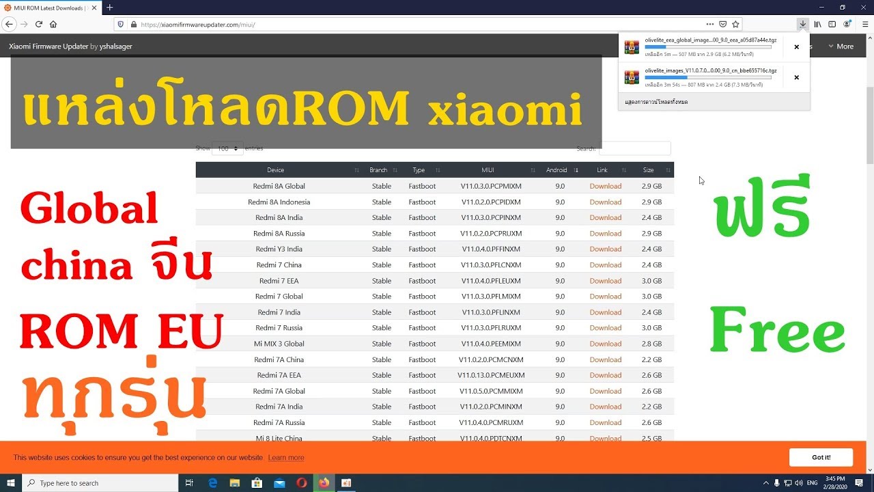
Task: Reload the page with the refresh icon
Action: tap(39, 24)
